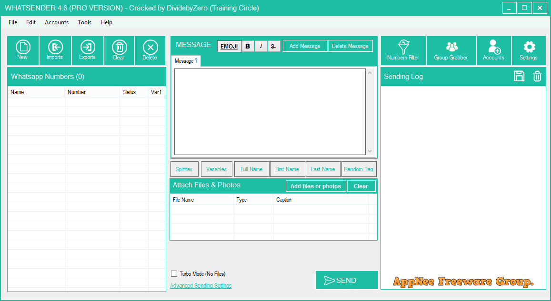Toggle italic message formatting
Image resolution: width=551 pixels, height=301 pixels.
tap(261, 46)
